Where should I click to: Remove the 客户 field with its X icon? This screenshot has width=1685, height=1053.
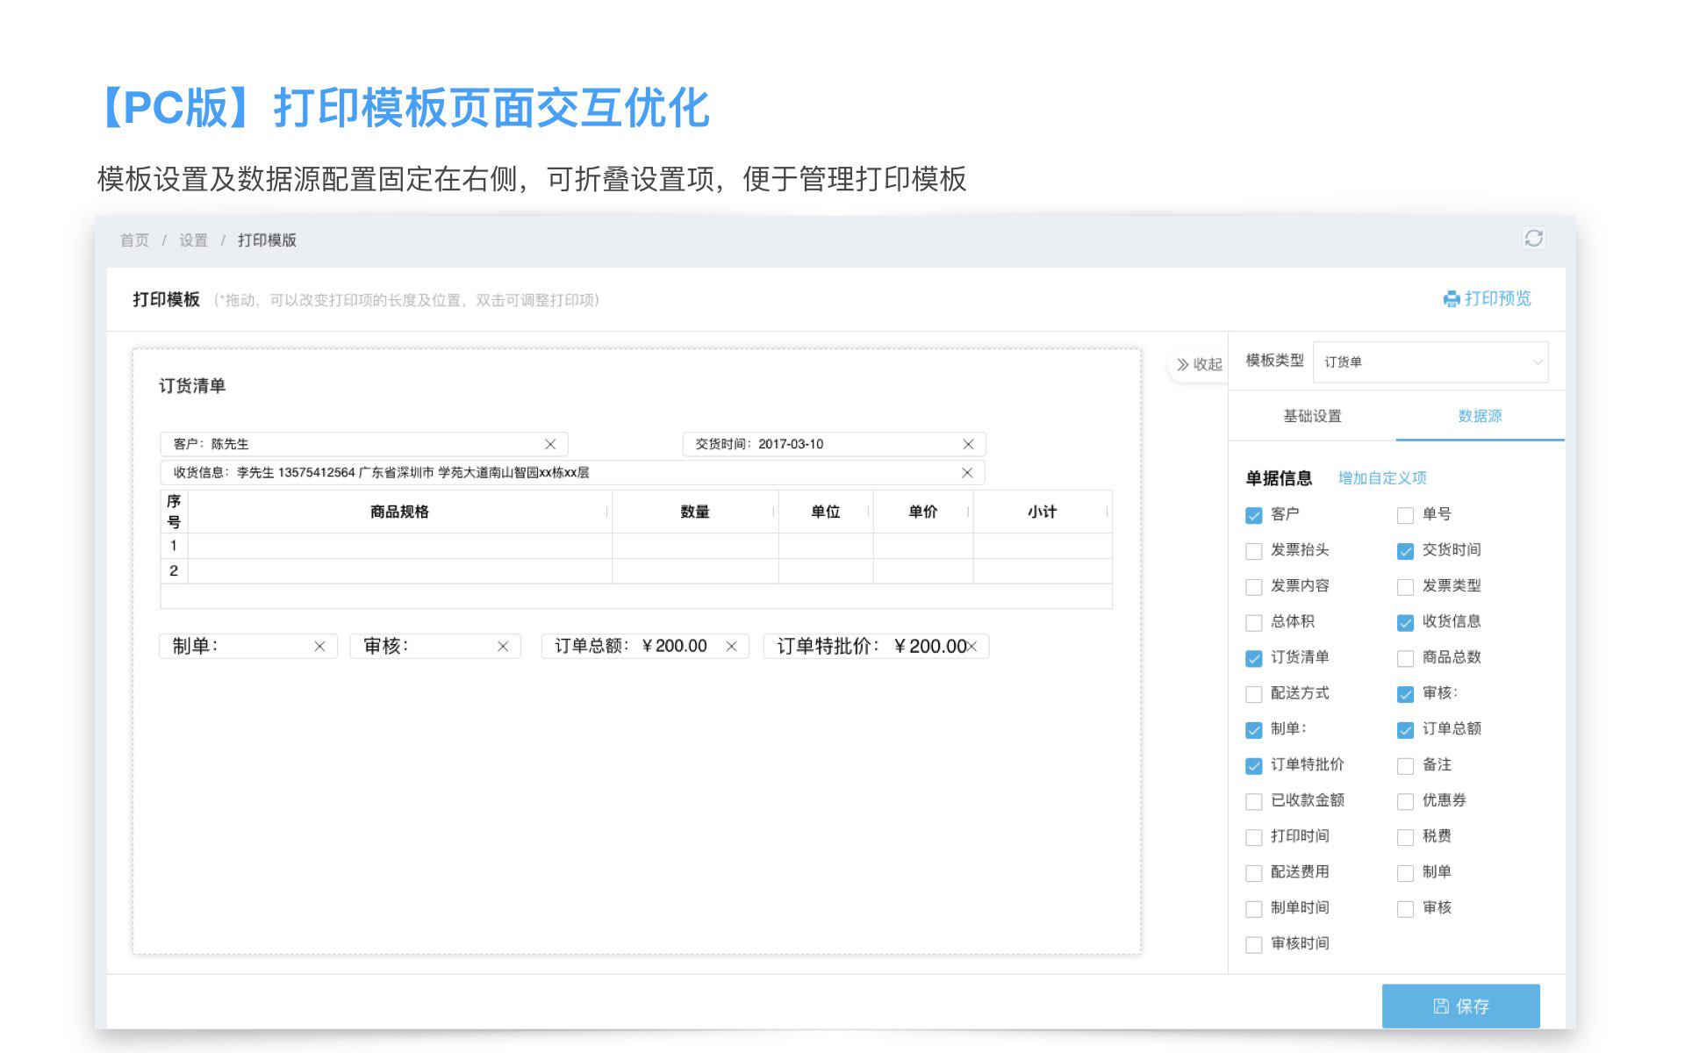[550, 444]
